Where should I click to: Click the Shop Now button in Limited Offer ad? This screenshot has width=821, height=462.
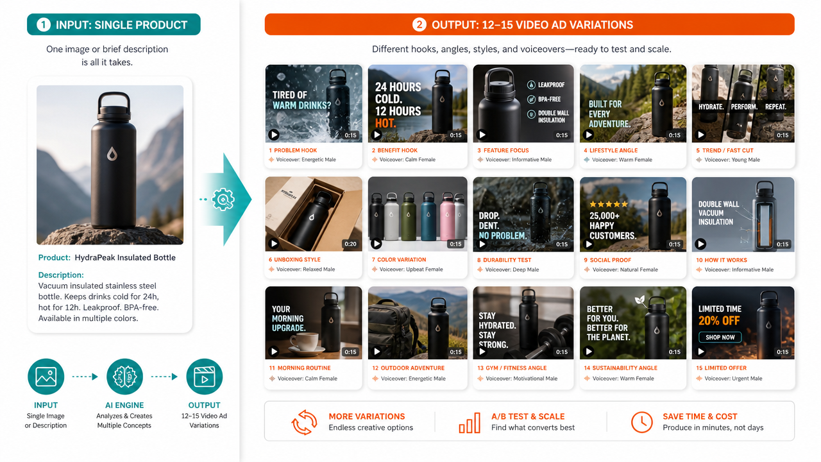(x=720, y=338)
